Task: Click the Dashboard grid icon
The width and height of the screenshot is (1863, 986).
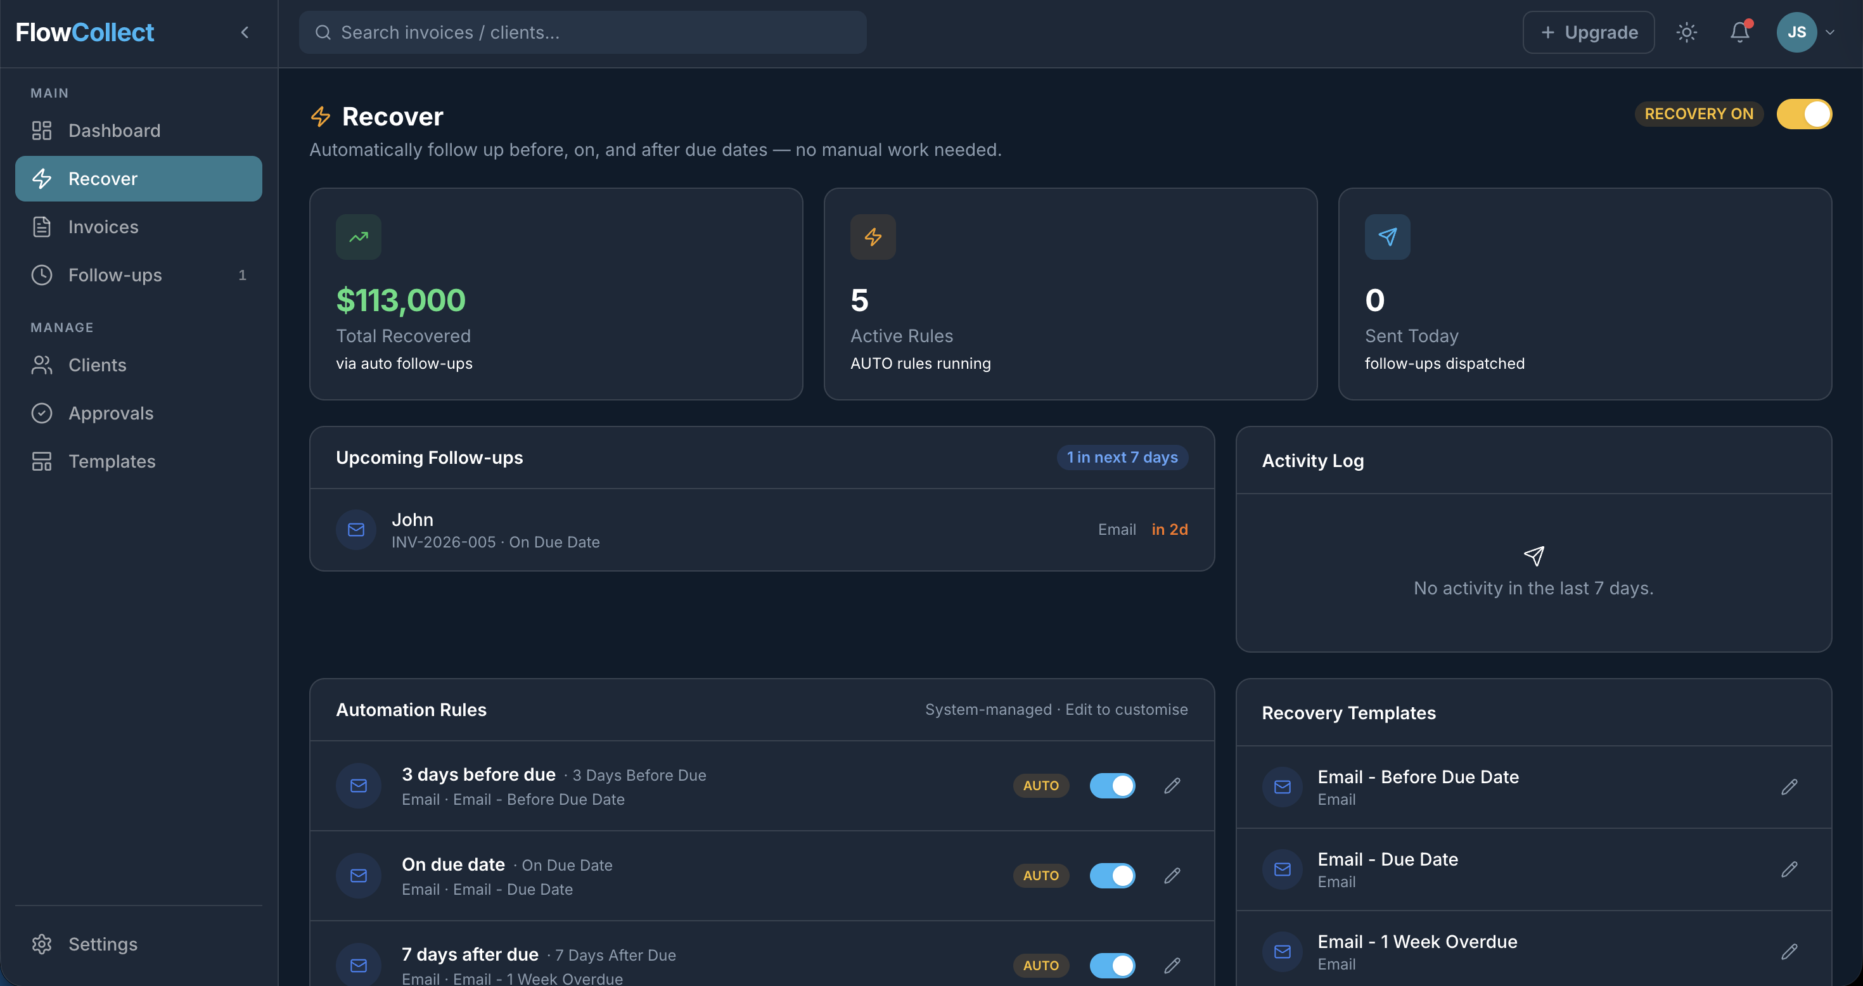Action: (x=41, y=130)
